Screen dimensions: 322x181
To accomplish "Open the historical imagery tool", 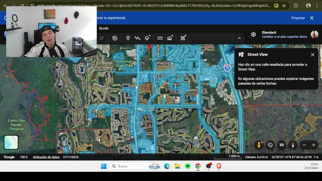I will tap(115, 38).
